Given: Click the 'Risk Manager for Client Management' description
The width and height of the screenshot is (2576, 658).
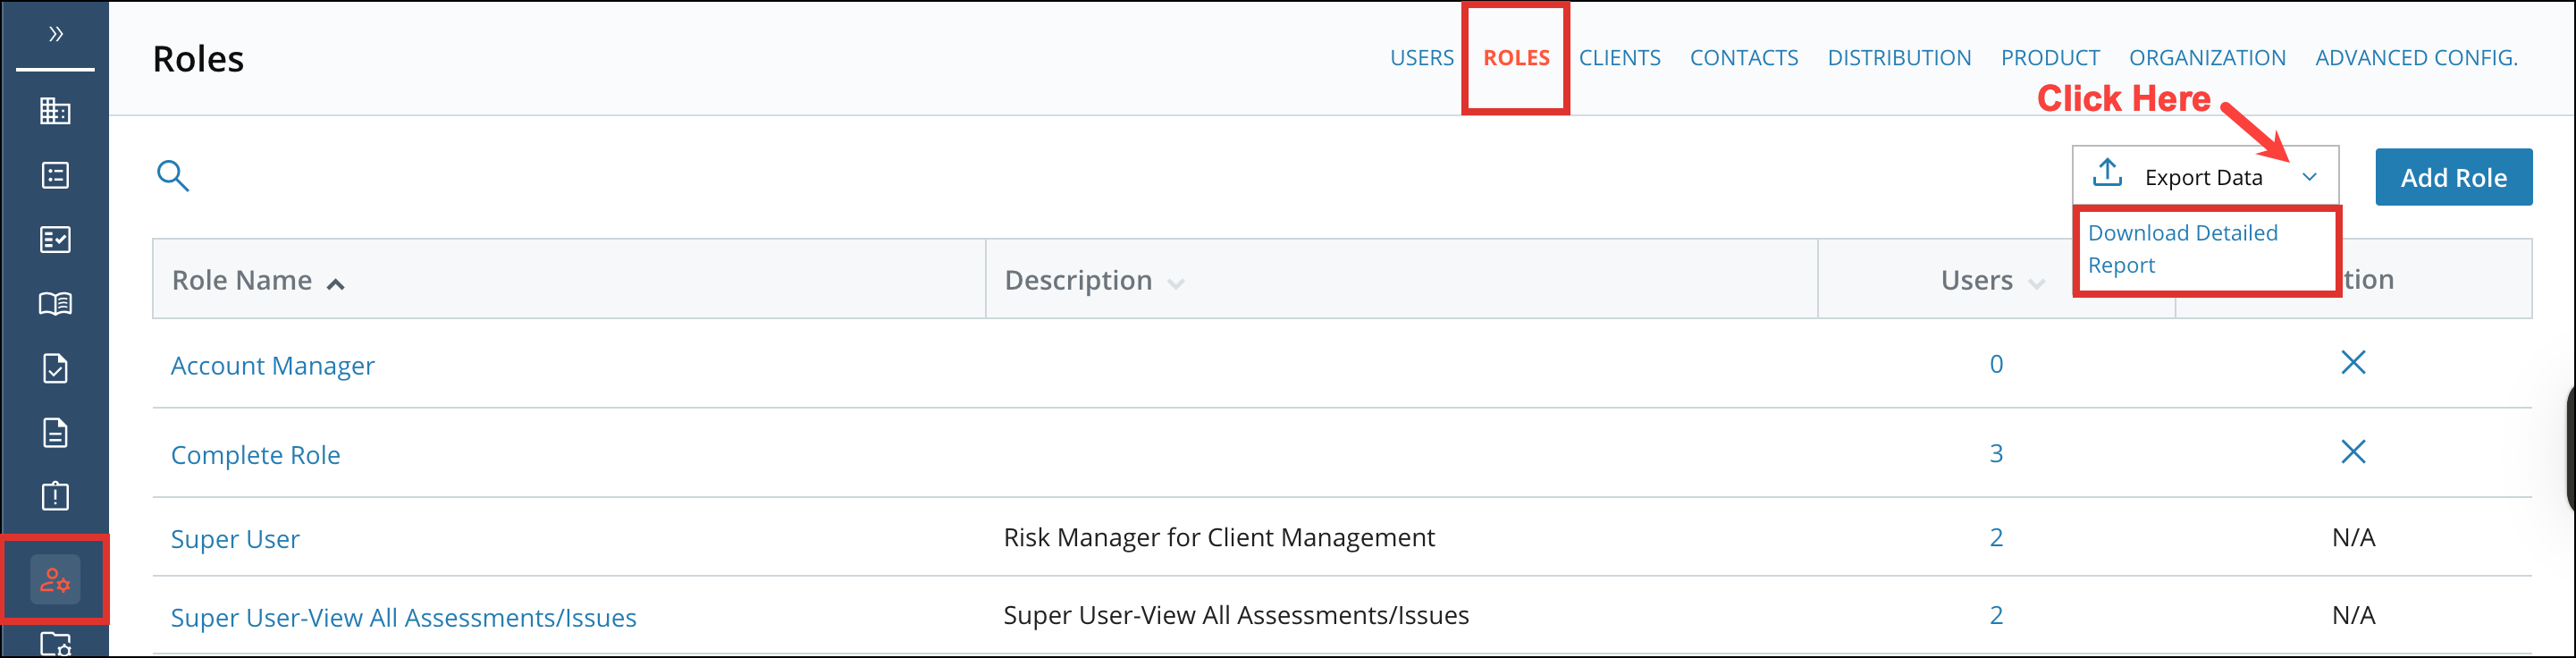Looking at the screenshot, I should [1219, 537].
